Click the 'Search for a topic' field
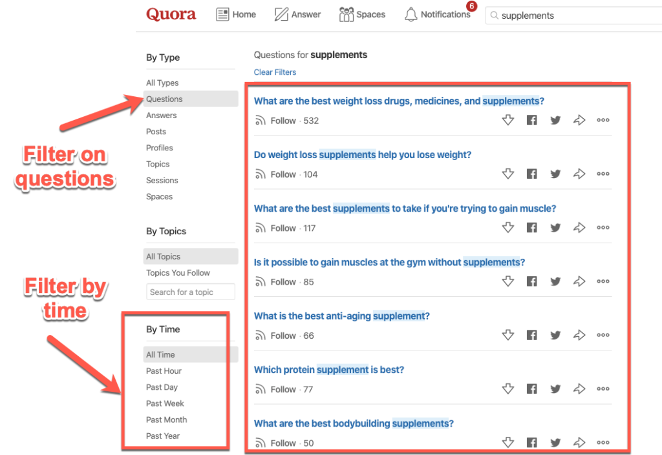 click(191, 292)
